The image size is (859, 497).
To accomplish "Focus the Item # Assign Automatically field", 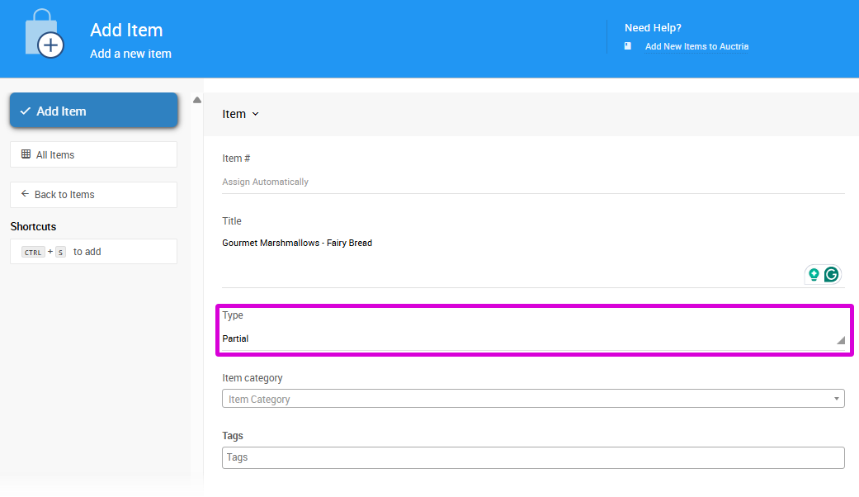I will click(x=528, y=182).
